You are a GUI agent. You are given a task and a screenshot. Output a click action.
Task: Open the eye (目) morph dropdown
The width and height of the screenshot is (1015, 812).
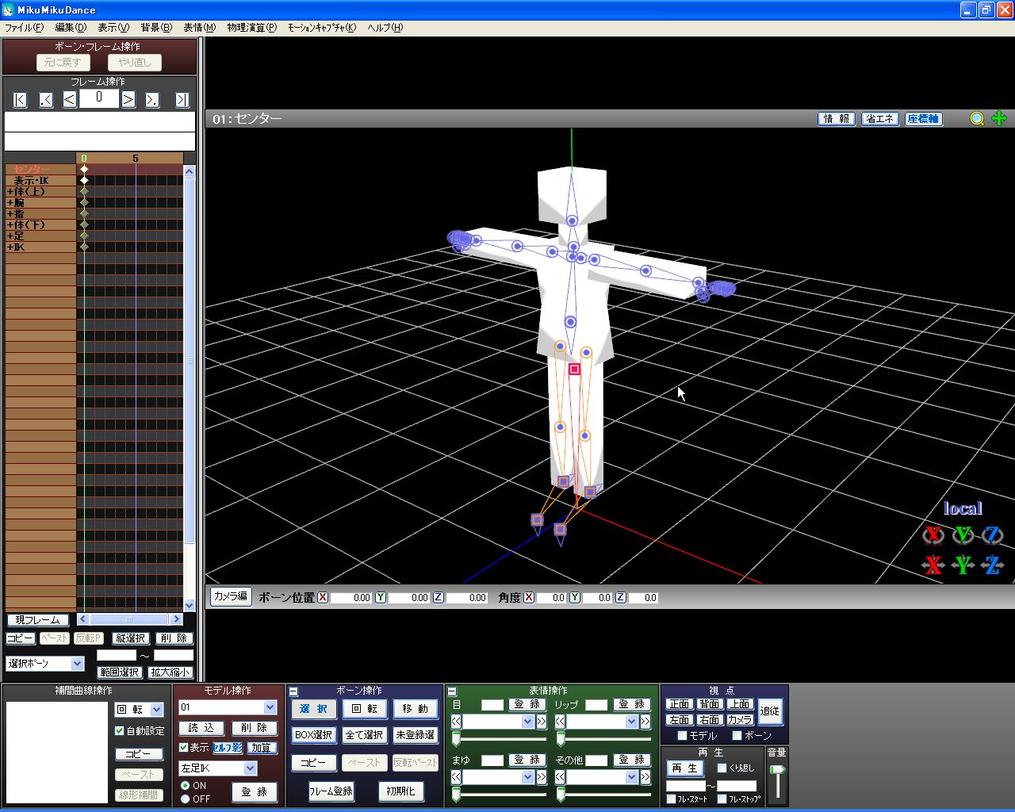click(528, 722)
